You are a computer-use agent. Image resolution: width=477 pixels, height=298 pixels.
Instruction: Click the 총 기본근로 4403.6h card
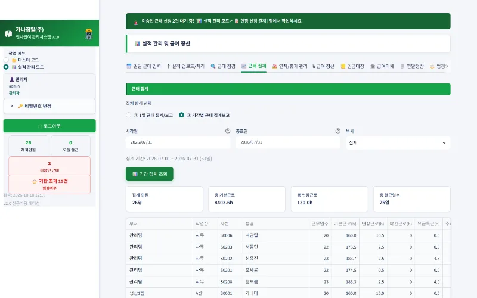click(x=247, y=199)
